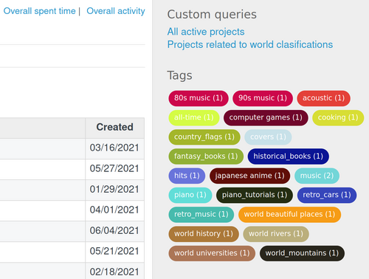Open Projects related to world clasifications query
The width and height of the screenshot is (369, 279).
coord(250,44)
